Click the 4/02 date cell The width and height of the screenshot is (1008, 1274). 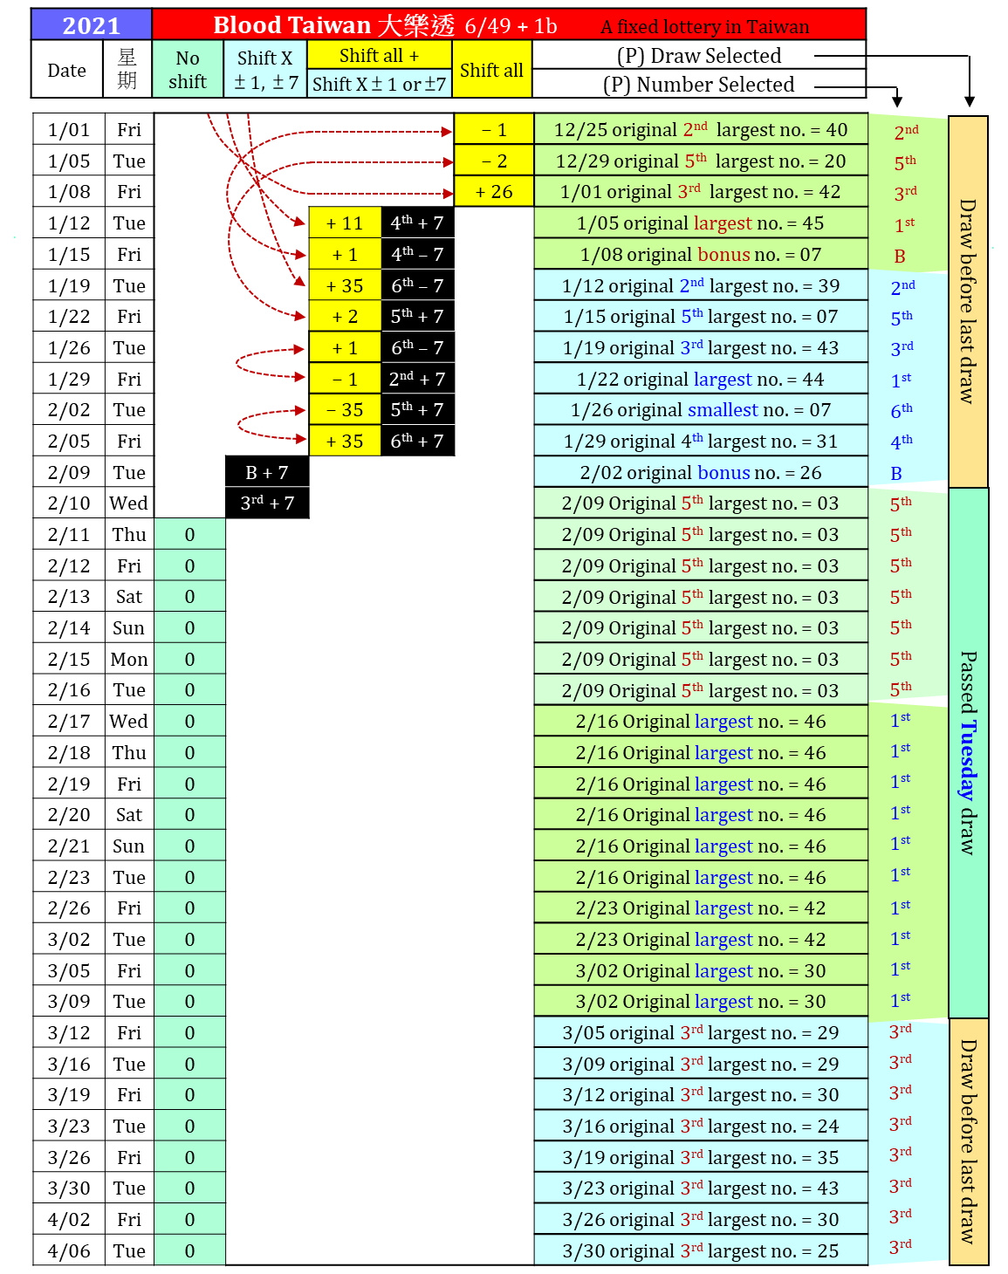pos(69,1219)
